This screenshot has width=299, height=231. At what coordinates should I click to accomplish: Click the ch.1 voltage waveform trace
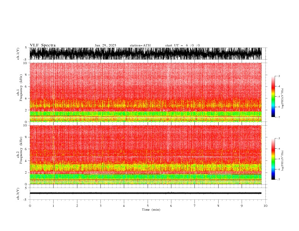tap(145, 54)
